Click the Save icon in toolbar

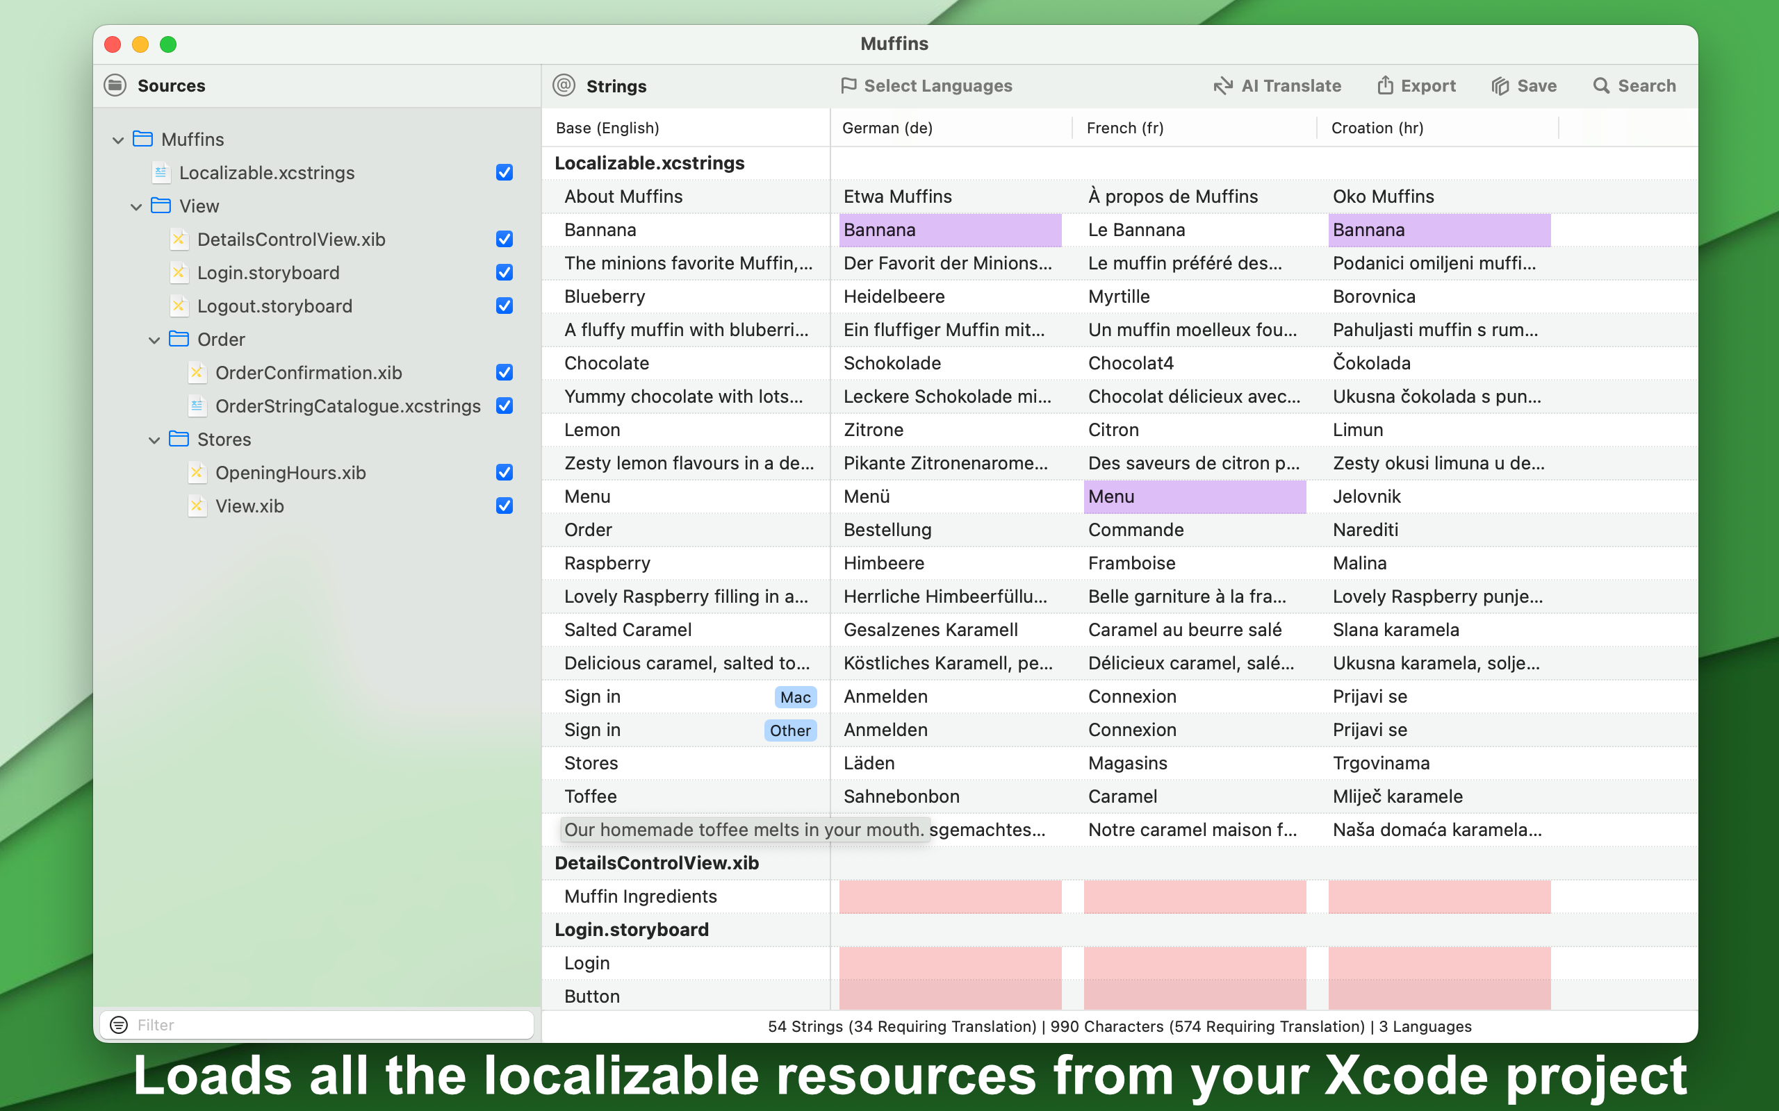(1500, 86)
